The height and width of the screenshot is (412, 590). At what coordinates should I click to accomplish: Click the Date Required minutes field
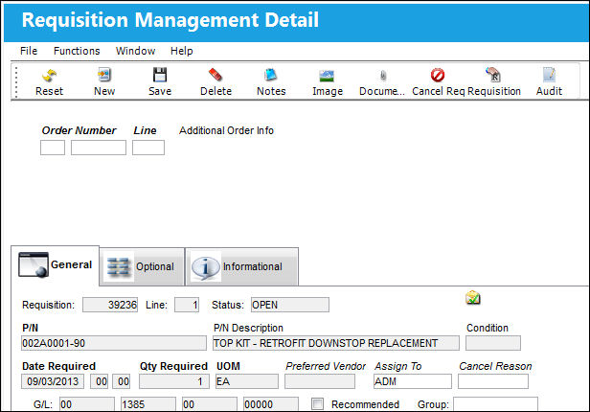pos(121,381)
